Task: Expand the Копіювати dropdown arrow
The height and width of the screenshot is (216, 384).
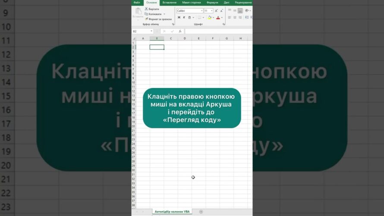Action: [164, 14]
